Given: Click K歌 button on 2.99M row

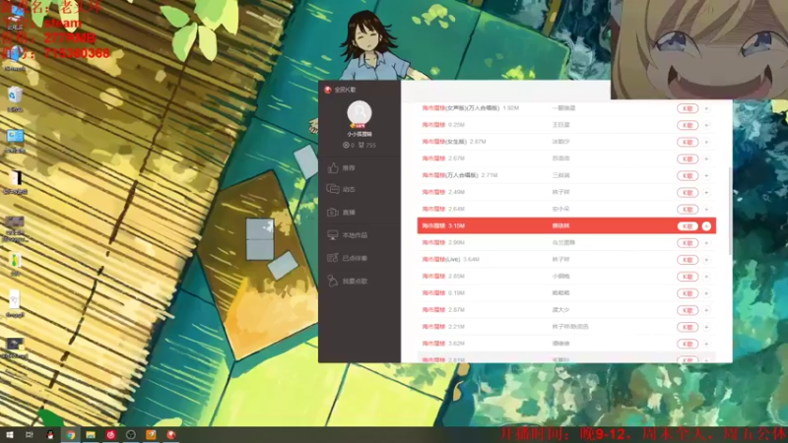Looking at the screenshot, I should pos(688,243).
